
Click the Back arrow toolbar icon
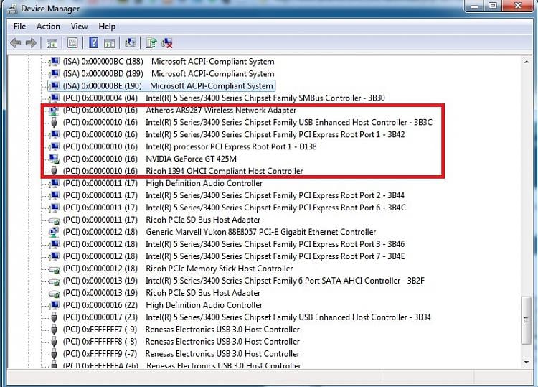coord(16,43)
